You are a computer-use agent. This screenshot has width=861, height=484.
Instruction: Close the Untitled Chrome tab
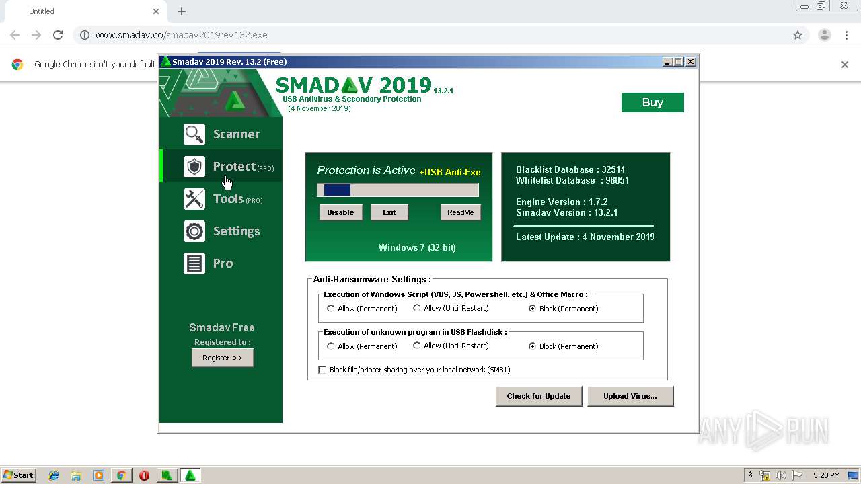click(x=156, y=11)
